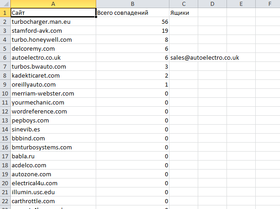The height and width of the screenshot is (209, 280).
Task: Select cell merriam-webster.com
Action: pyautogui.click(x=53, y=93)
